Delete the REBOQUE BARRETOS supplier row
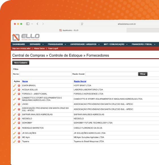 [x=19, y=128]
